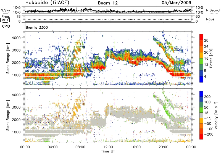
Task: Click the orange swatch of the Power colorbar
Action: coord(201,49)
